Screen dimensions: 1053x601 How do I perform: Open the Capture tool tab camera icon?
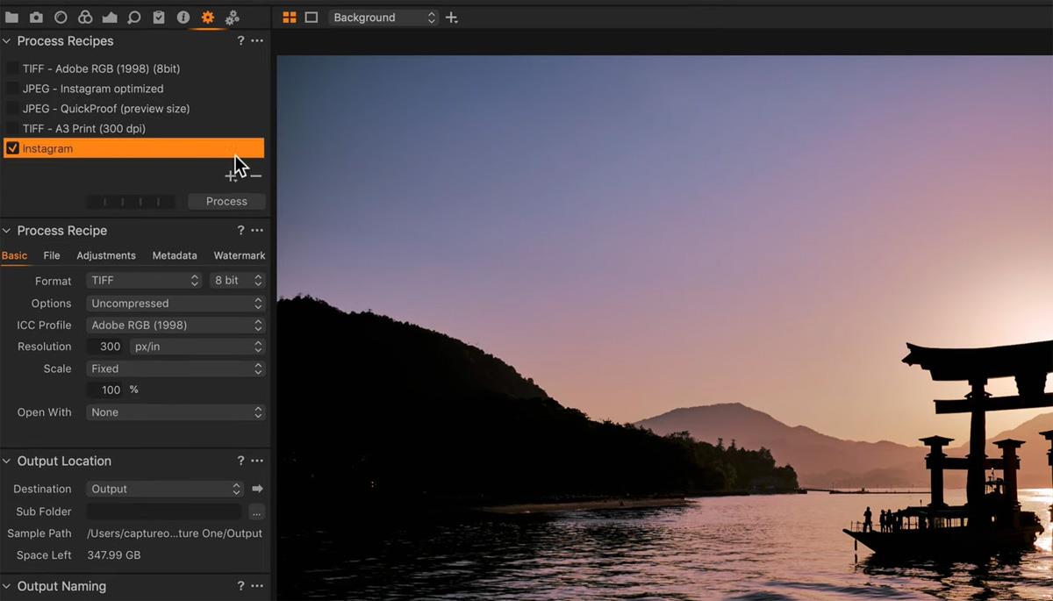point(36,18)
